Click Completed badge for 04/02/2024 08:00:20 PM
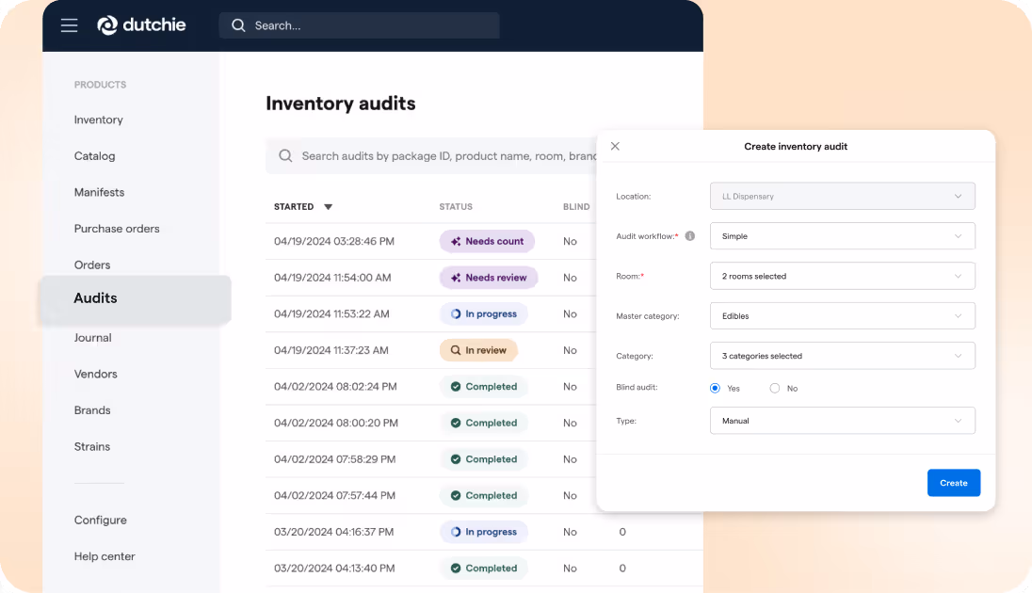Screen dimensions: 1032x593 pos(484,423)
